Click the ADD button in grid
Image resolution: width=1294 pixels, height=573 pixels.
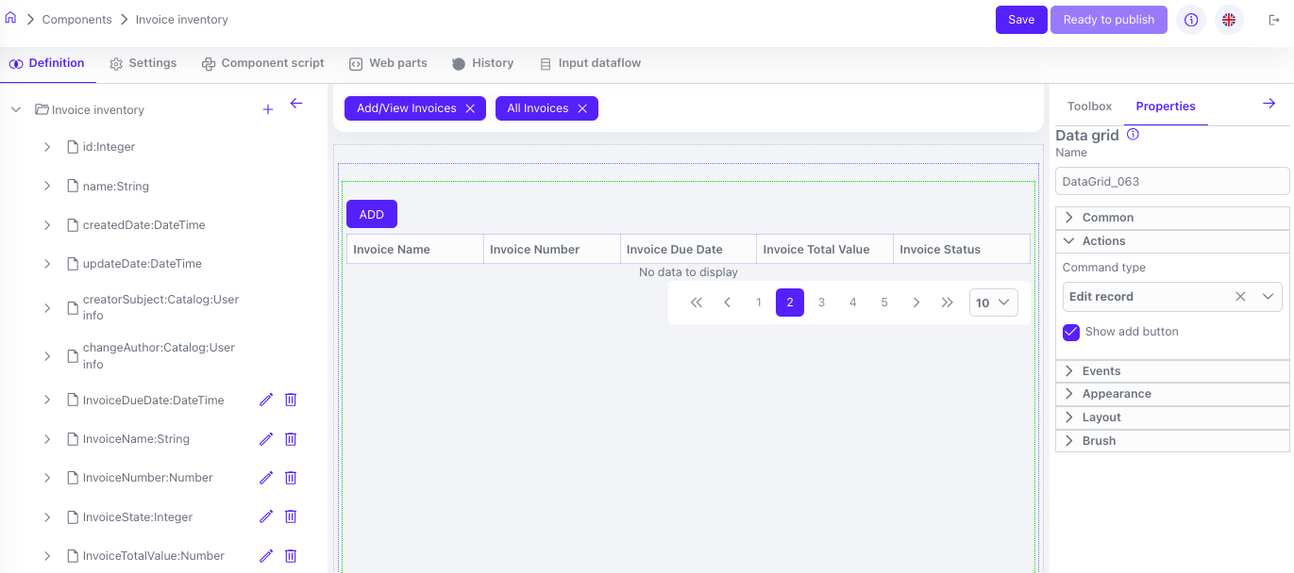coord(371,214)
